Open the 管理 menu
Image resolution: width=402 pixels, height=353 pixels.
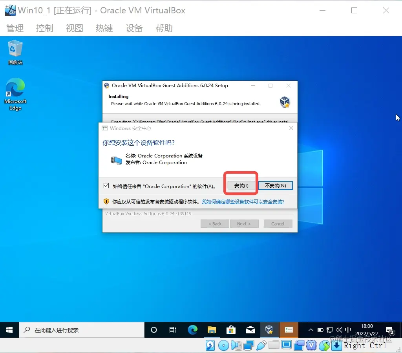(x=15, y=28)
